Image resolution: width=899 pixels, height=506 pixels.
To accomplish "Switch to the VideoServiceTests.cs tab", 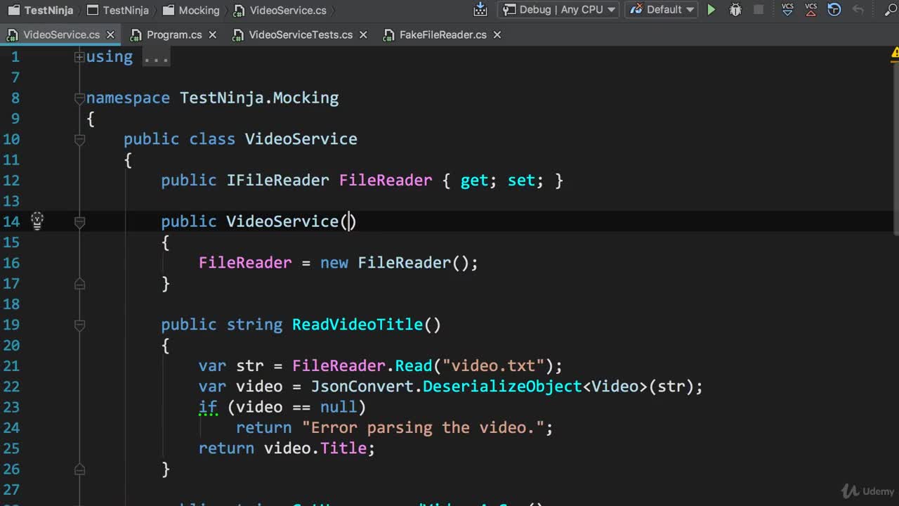I will pos(301,34).
